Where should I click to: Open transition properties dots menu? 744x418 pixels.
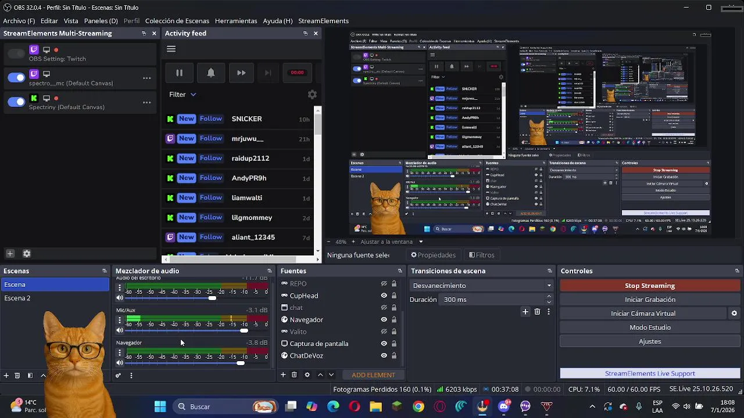tap(548, 312)
